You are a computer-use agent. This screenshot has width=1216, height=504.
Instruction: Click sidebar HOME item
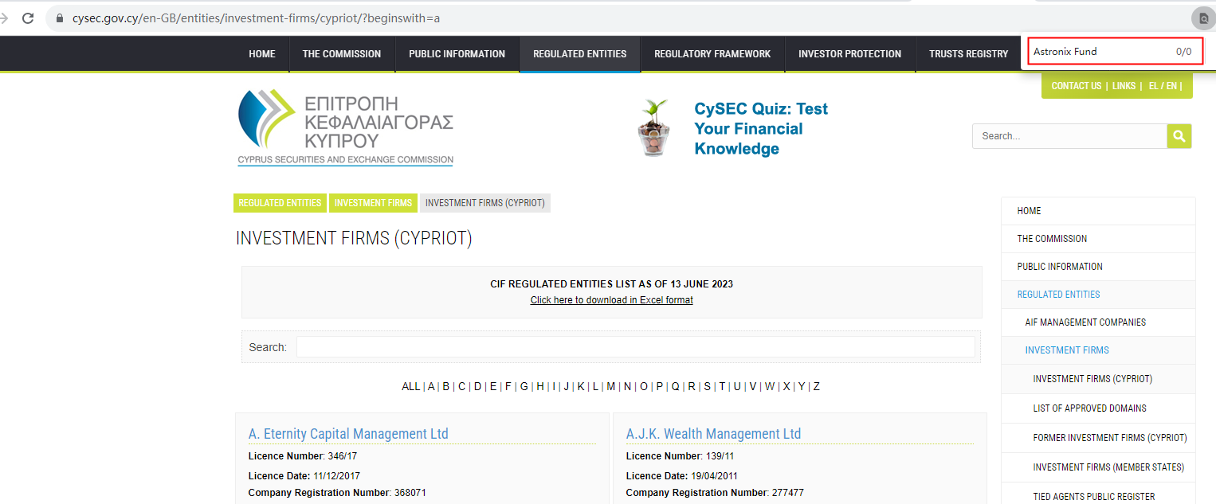pos(1098,211)
